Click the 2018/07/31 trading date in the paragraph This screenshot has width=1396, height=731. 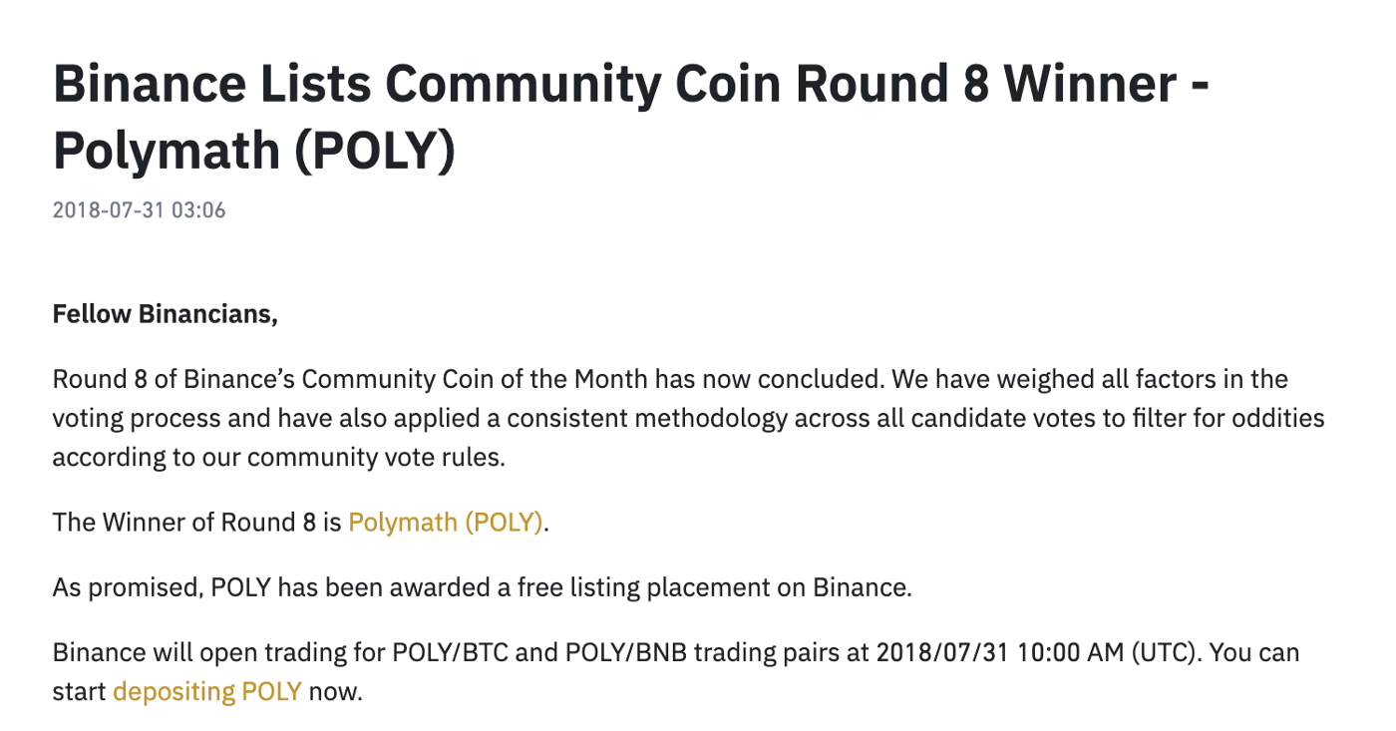942,653
